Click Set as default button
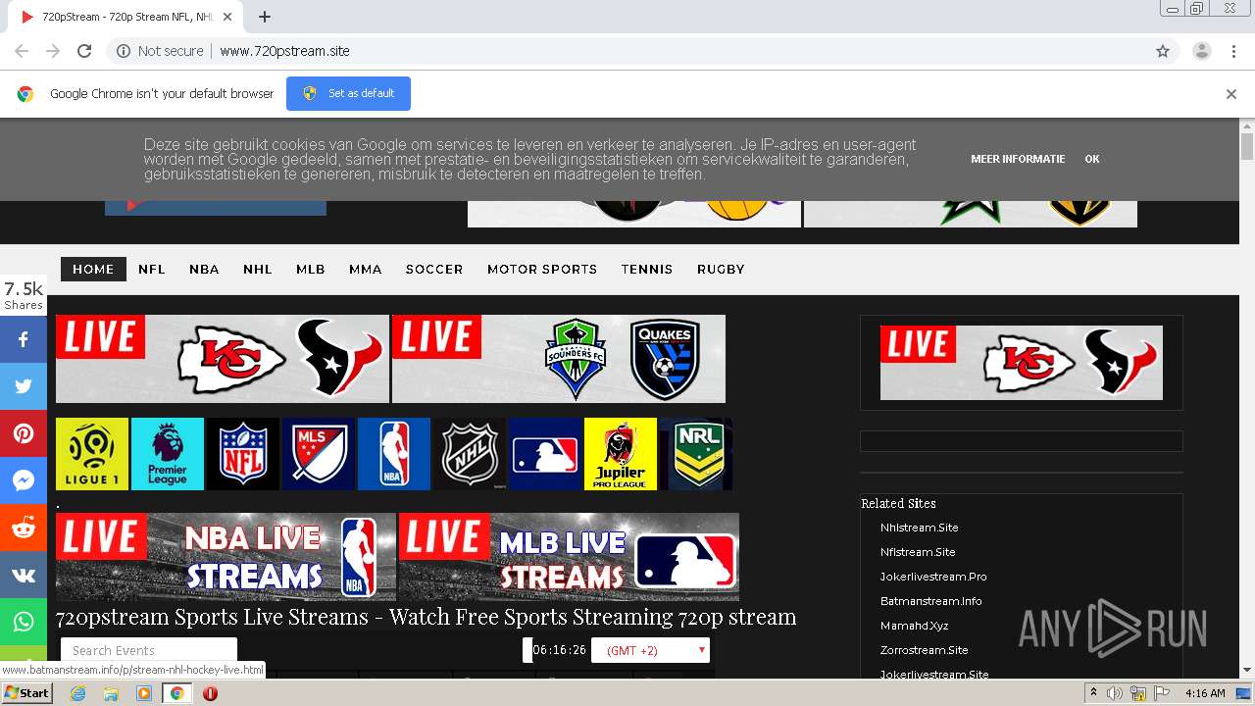Viewport: 1255px width, 706px height. [x=348, y=93]
